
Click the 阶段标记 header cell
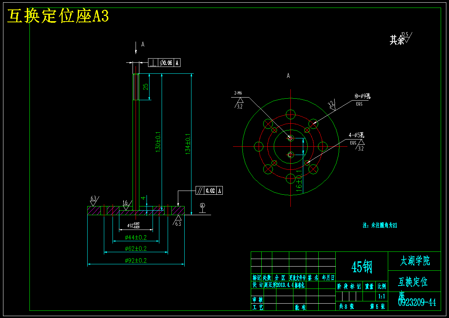[349, 287]
